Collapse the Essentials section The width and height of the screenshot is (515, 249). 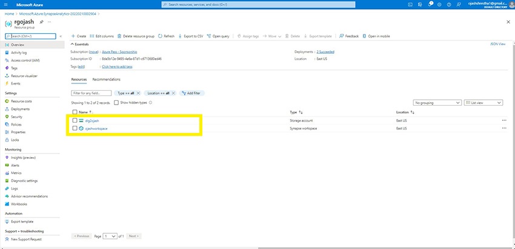pyautogui.click(x=80, y=44)
